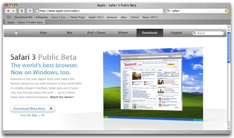Screen dimensions: 234x138
Task: Open the Store navigation tab
Action: tap(43, 33)
